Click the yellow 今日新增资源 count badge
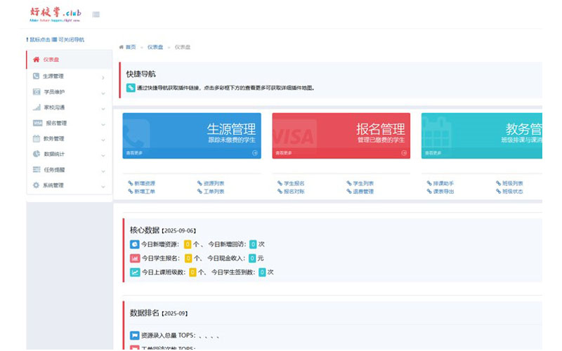This screenshot has width=562, height=351. tap(188, 244)
